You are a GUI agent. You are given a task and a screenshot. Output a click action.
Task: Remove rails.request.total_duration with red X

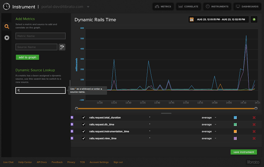pyautogui.click(x=254, y=118)
